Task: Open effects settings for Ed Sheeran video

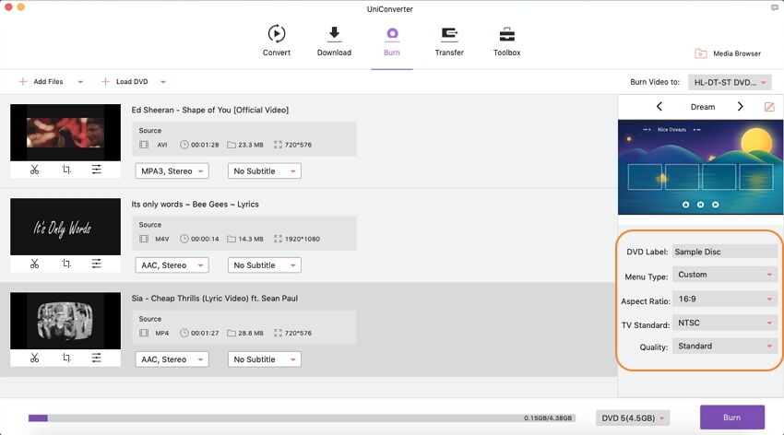Action: click(x=97, y=170)
